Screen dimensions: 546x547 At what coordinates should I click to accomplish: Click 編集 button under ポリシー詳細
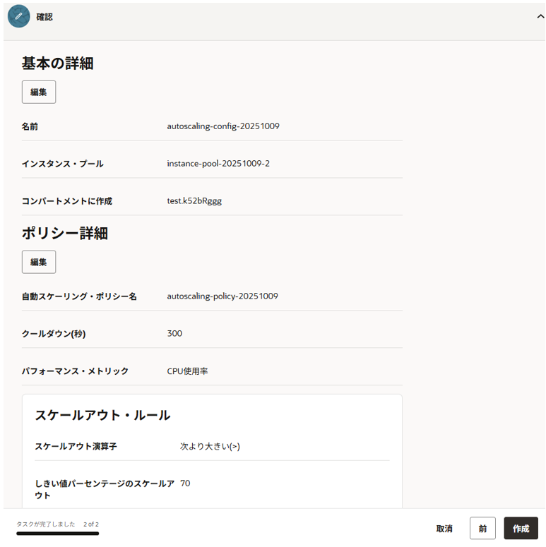[x=39, y=262]
